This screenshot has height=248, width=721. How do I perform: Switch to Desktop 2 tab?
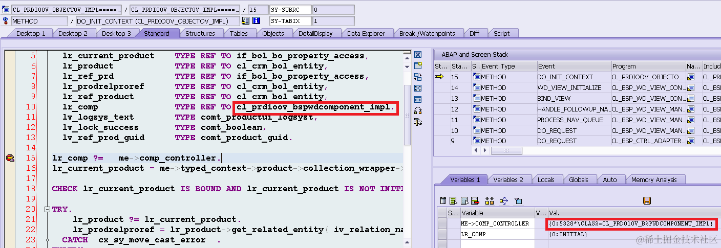(x=73, y=33)
